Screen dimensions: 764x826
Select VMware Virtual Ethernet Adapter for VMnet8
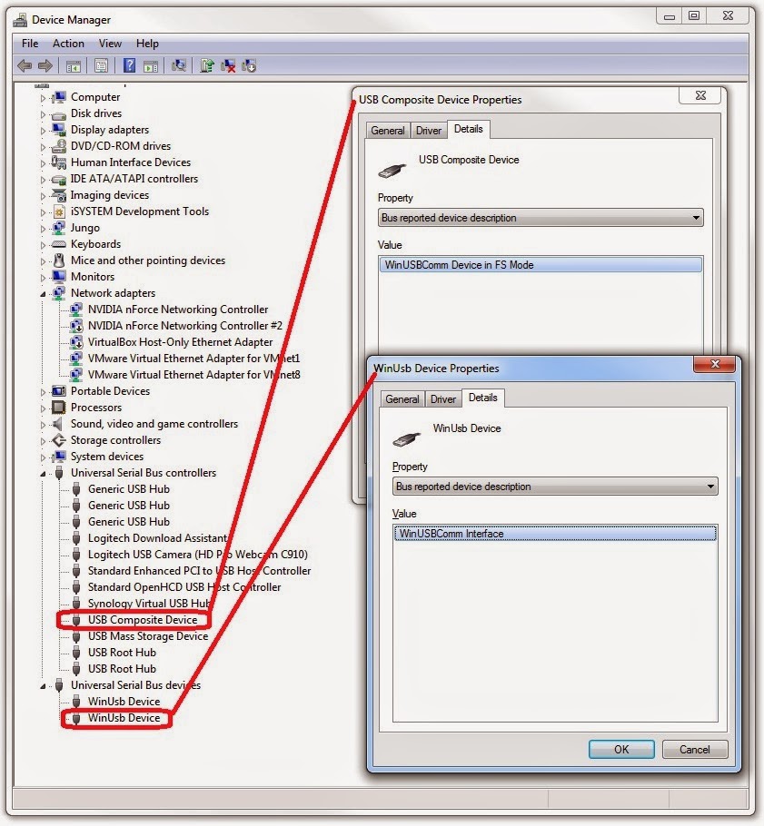pyautogui.click(x=194, y=375)
